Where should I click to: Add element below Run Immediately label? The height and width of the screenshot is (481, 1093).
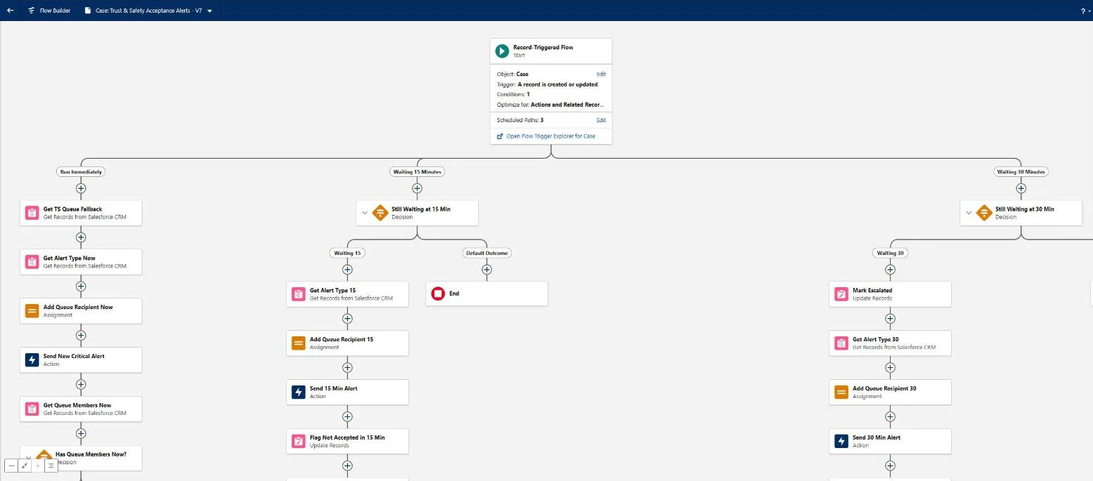coord(81,188)
